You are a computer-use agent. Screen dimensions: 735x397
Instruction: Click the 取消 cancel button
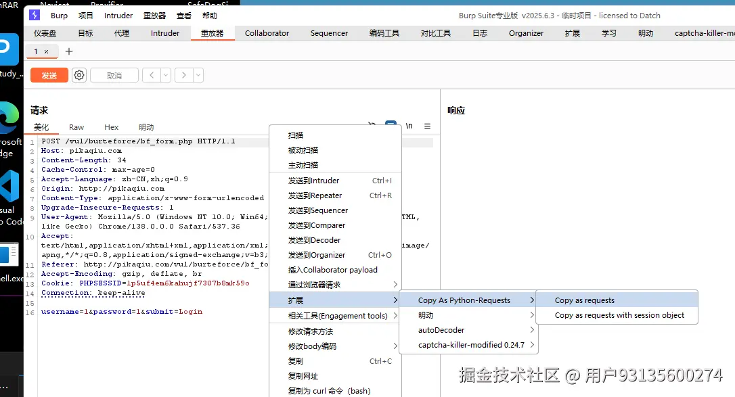114,75
